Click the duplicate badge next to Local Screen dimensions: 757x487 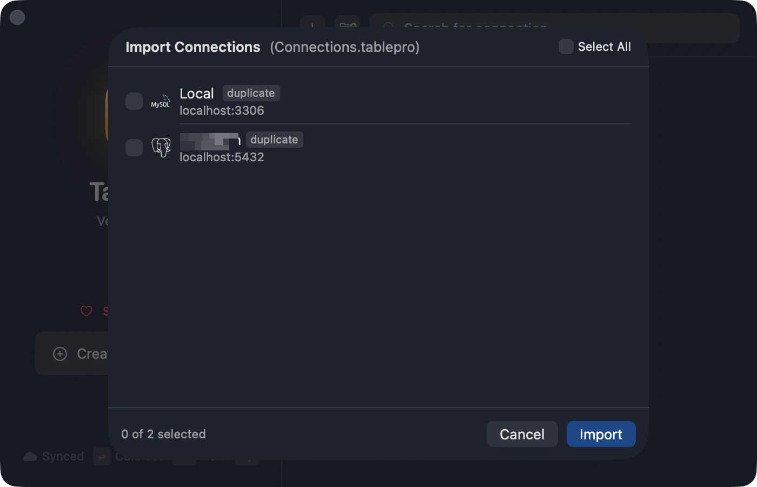[251, 93]
